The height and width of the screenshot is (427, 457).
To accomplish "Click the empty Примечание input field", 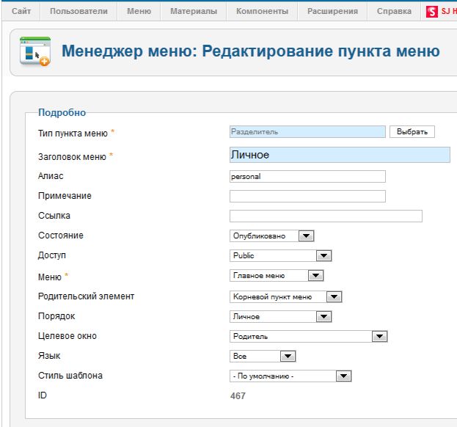I will pyautogui.click(x=307, y=196).
